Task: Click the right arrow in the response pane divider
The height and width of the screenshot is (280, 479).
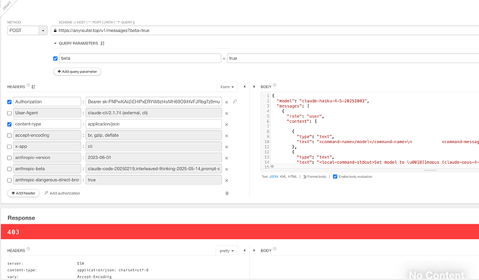Action: tap(254, 251)
